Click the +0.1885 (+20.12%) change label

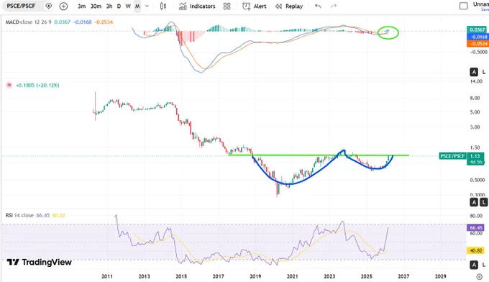point(37,85)
